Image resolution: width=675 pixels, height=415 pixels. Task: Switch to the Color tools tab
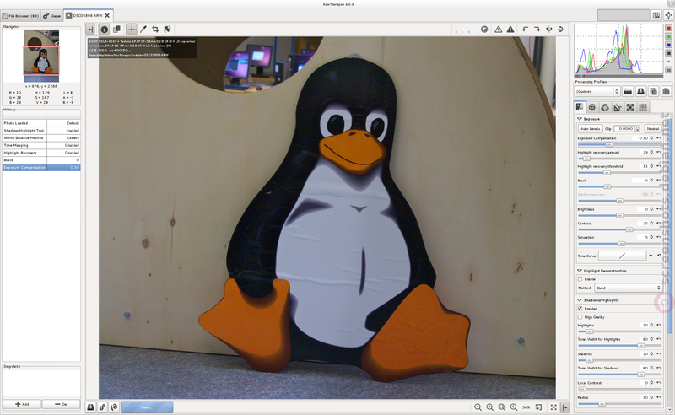click(605, 107)
